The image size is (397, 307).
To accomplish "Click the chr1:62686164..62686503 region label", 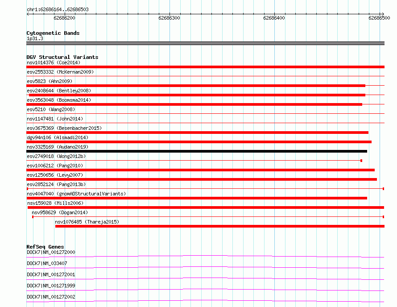I will (x=58, y=10).
